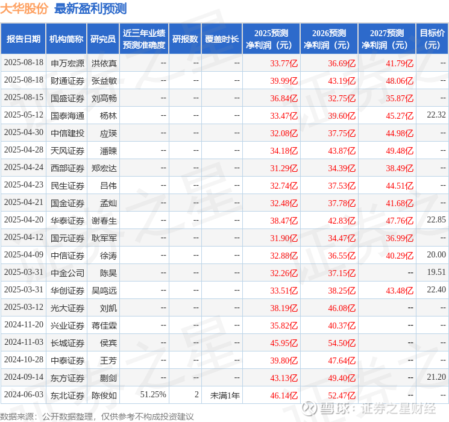449x422 pixels.
Task: Click the 2027预测净利润 column header
Action: [387, 39]
